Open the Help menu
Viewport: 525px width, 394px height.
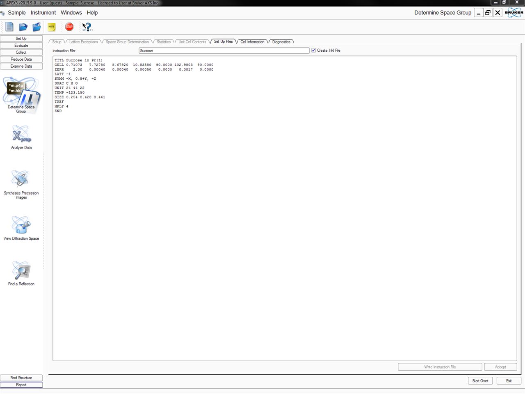pyautogui.click(x=92, y=13)
